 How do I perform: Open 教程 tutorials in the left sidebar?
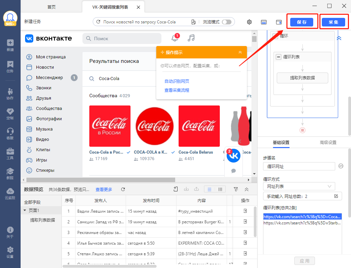[x=10, y=174]
